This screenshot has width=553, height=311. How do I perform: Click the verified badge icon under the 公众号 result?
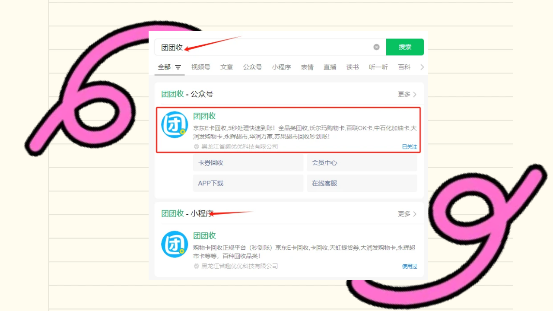pyautogui.click(x=197, y=146)
